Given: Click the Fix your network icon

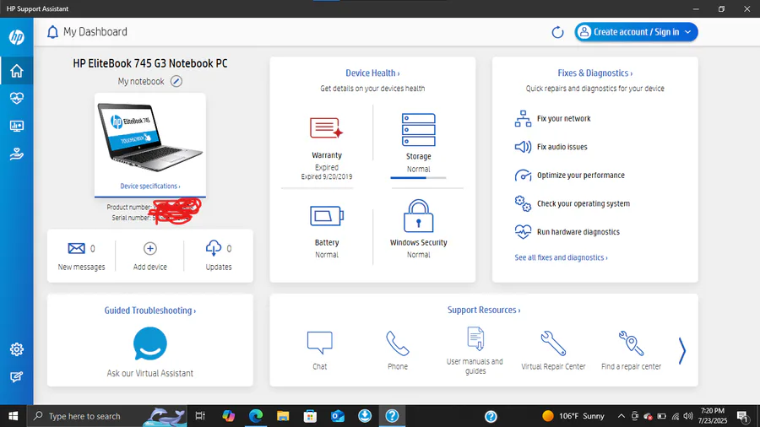Looking at the screenshot, I should click(523, 119).
